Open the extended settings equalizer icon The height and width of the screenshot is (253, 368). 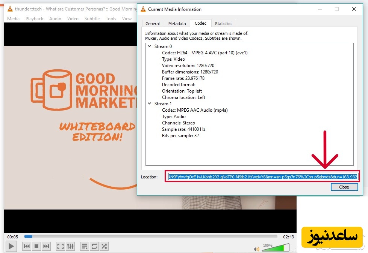(x=70, y=246)
